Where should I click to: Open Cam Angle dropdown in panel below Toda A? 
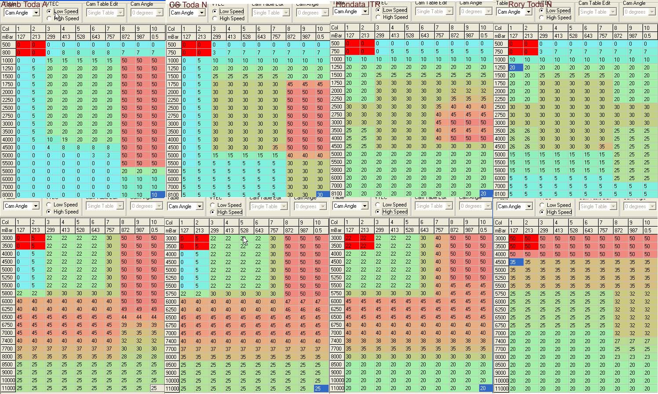point(22,206)
